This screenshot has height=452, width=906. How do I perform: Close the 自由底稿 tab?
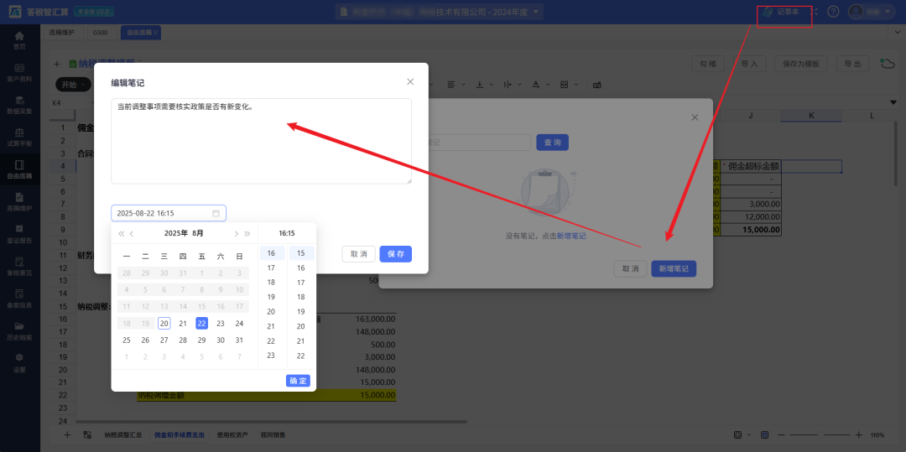tap(156, 33)
